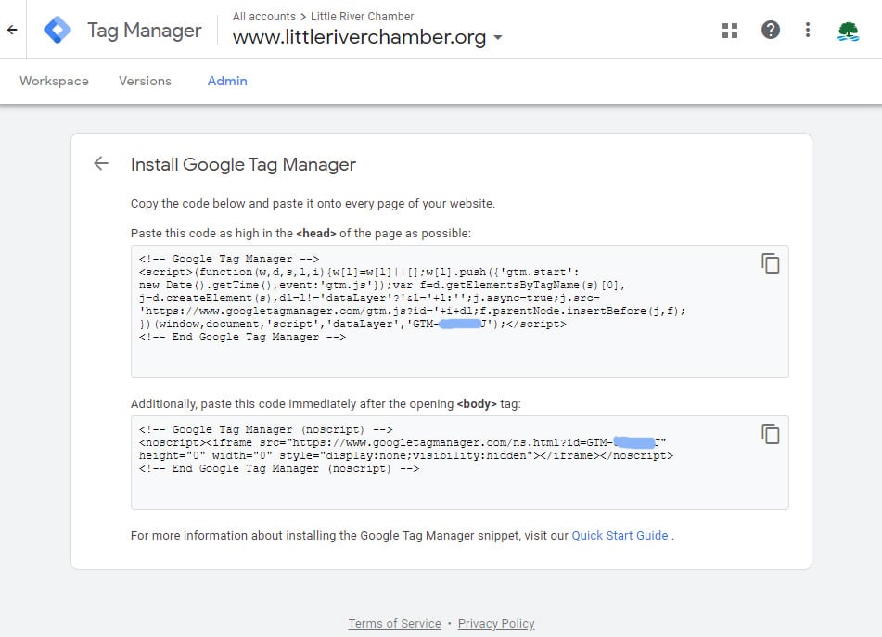Open the Terms of Service link
The image size is (882, 637).
pyautogui.click(x=395, y=623)
